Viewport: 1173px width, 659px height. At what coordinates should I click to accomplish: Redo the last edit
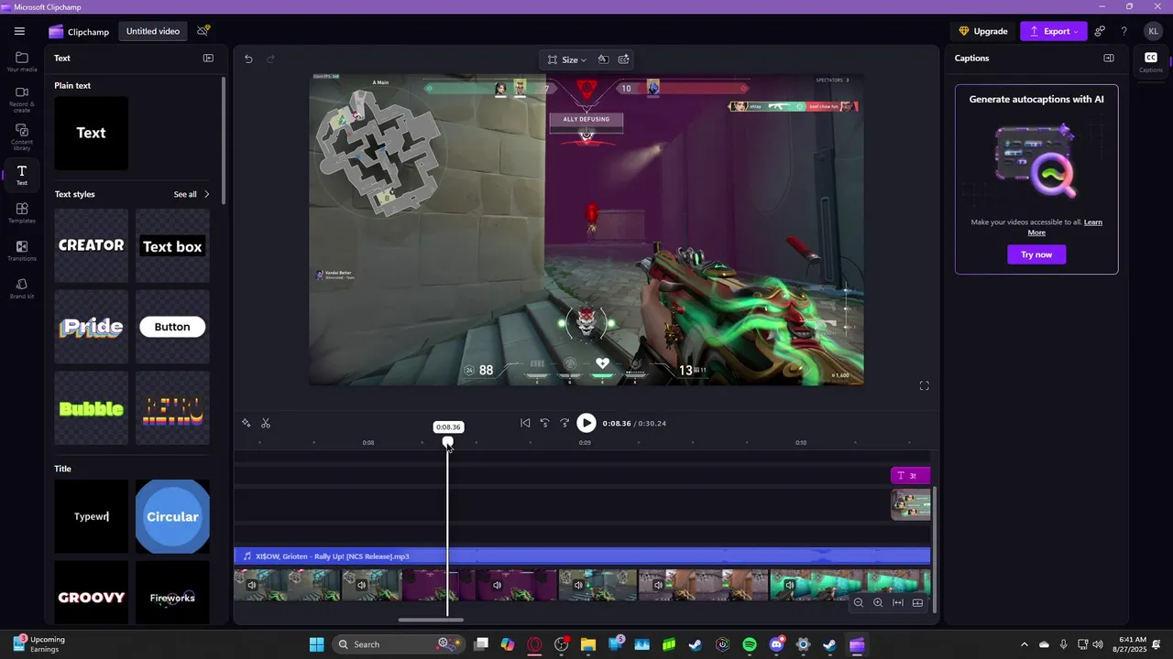270,59
